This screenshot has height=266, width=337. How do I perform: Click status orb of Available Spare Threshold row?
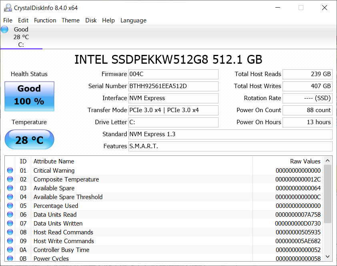[10, 197]
